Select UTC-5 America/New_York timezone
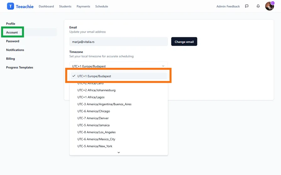 point(95,146)
